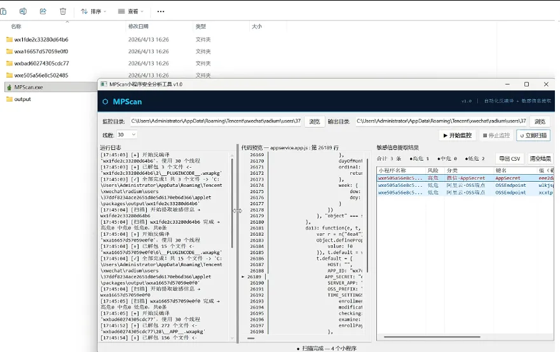The height and width of the screenshot is (352, 560).
Task: Click the 分类 results column header
Action: pyautogui.click(x=452, y=170)
